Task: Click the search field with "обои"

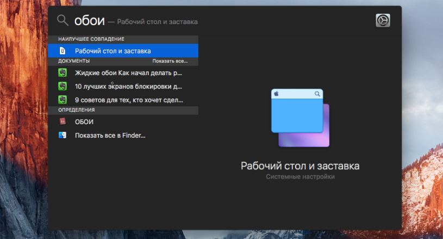Action: [89, 21]
